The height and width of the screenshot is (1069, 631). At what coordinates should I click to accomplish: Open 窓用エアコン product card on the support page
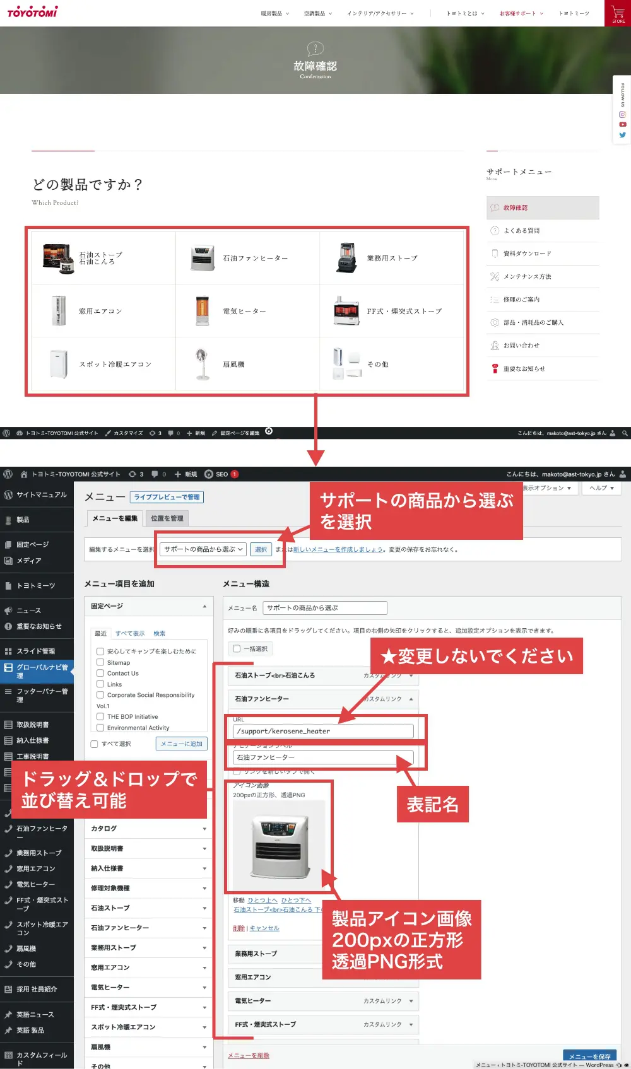(104, 311)
